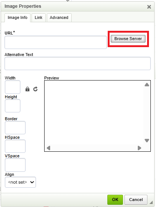Click the reset size circular arrow icon
Viewport: 156px width, 207px height.
coord(35,89)
